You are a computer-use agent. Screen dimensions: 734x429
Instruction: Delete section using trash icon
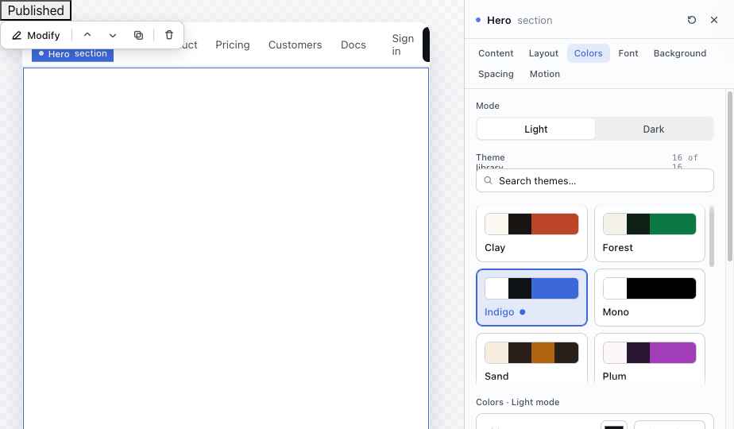[169, 35]
